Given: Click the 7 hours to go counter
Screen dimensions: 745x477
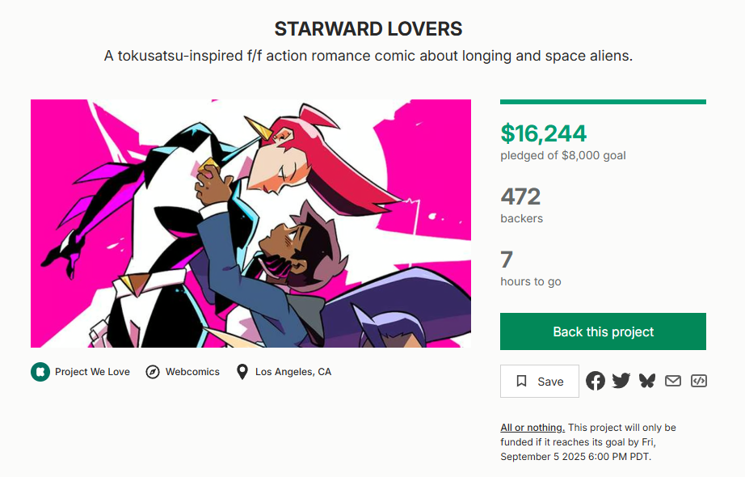Looking at the screenshot, I should coord(507,260).
